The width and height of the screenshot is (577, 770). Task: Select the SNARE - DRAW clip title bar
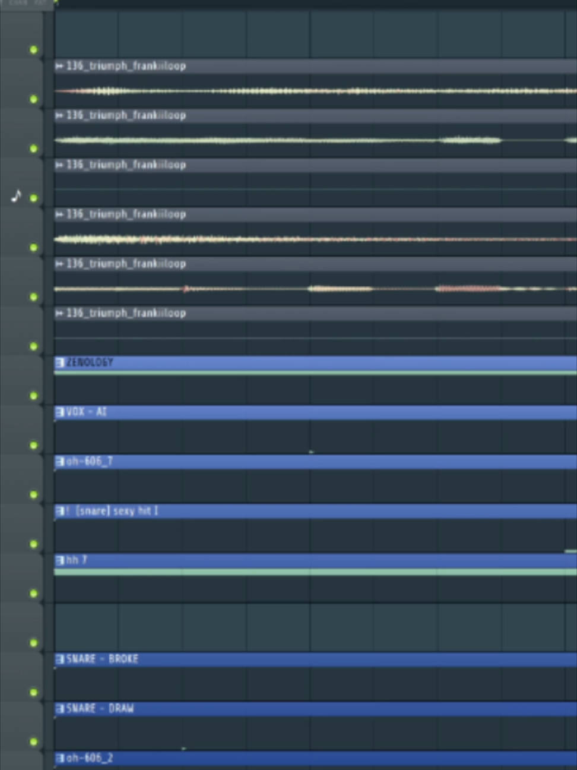click(x=315, y=708)
